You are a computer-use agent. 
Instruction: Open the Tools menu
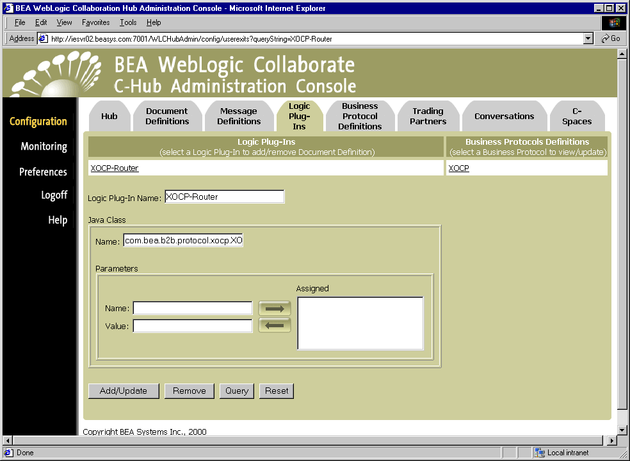click(x=128, y=22)
